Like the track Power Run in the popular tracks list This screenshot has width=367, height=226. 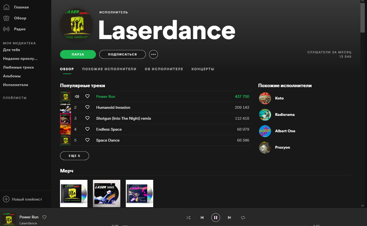(x=87, y=96)
